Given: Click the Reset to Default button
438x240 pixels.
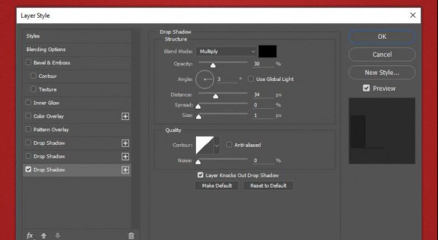Looking at the screenshot, I should point(268,185).
